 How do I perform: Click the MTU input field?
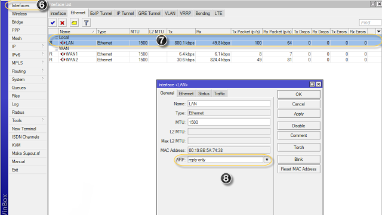coord(229,122)
